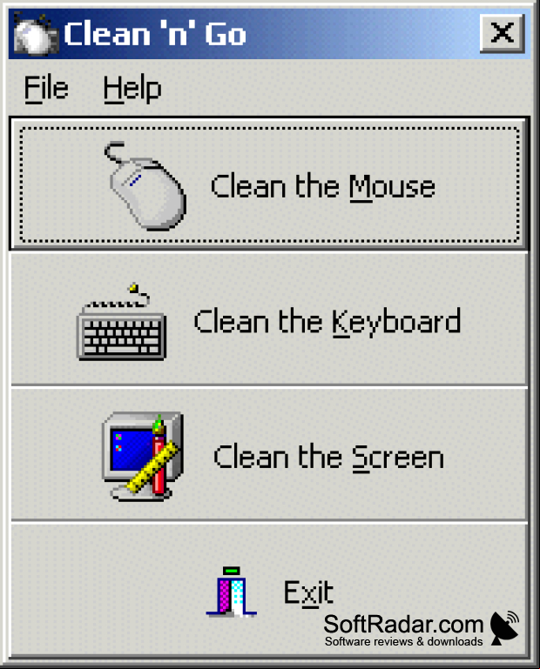Open the app icon in the title bar
The image size is (540, 669).
pyautogui.click(x=35, y=34)
